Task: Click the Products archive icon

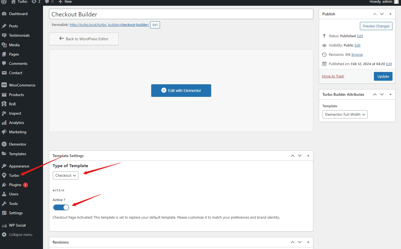Action: click(4, 95)
